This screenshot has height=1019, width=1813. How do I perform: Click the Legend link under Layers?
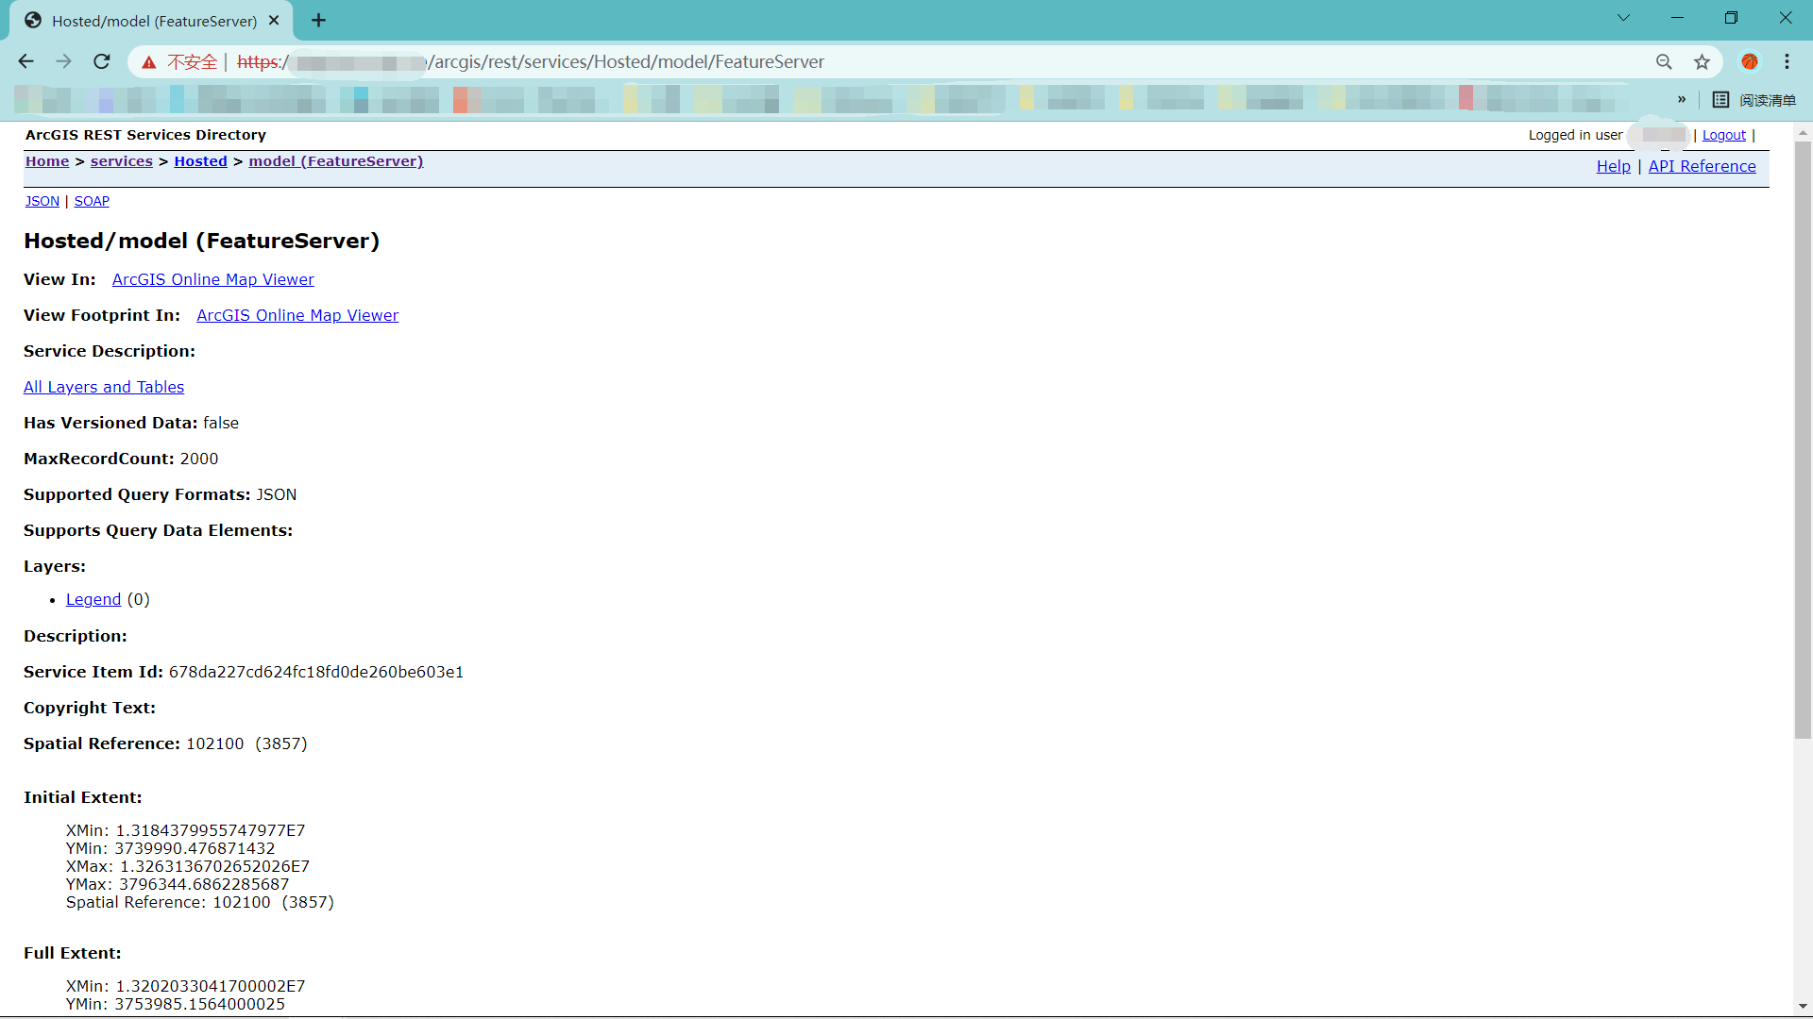tap(93, 599)
